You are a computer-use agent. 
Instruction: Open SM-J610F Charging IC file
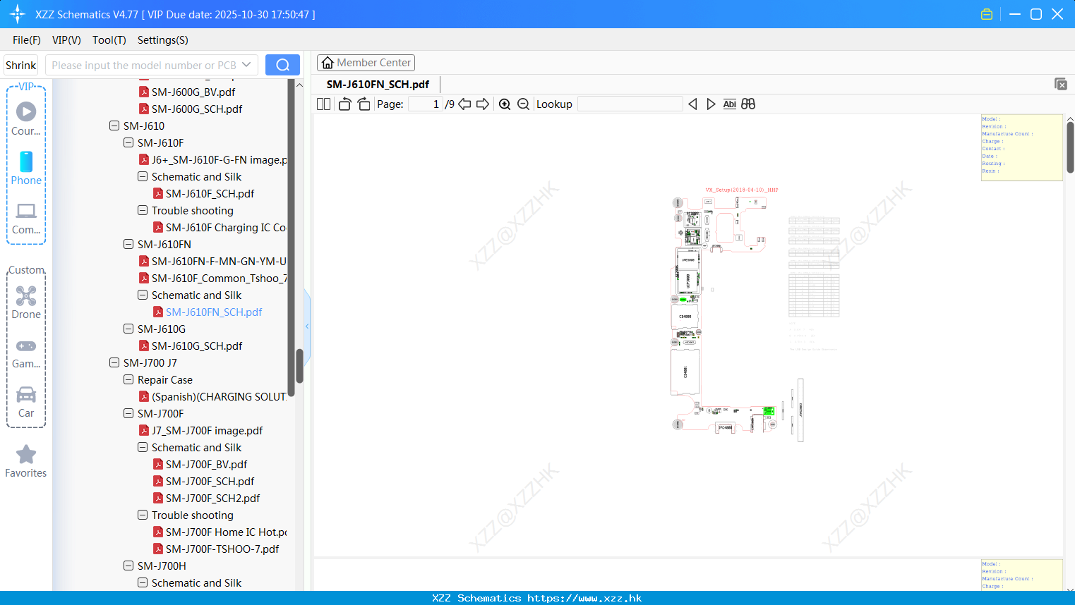click(225, 227)
